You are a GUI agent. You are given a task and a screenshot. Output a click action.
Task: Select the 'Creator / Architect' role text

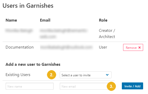(107, 34)
